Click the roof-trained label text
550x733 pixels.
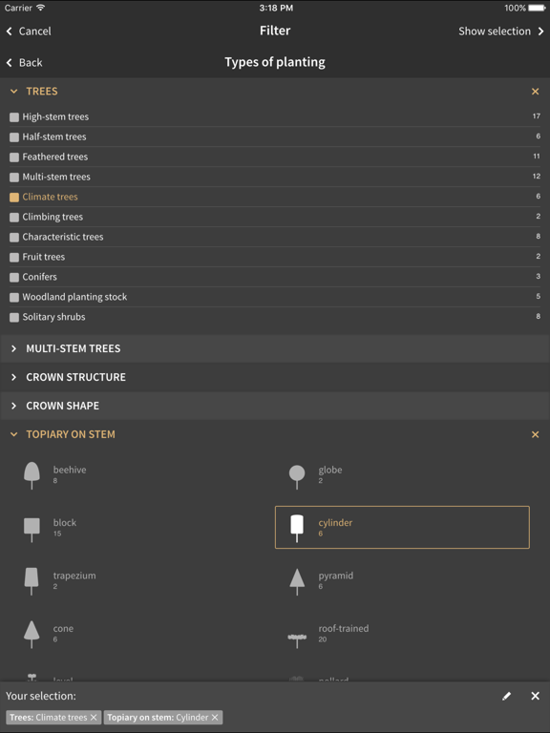pyautogui.click(x=344, y=628)
